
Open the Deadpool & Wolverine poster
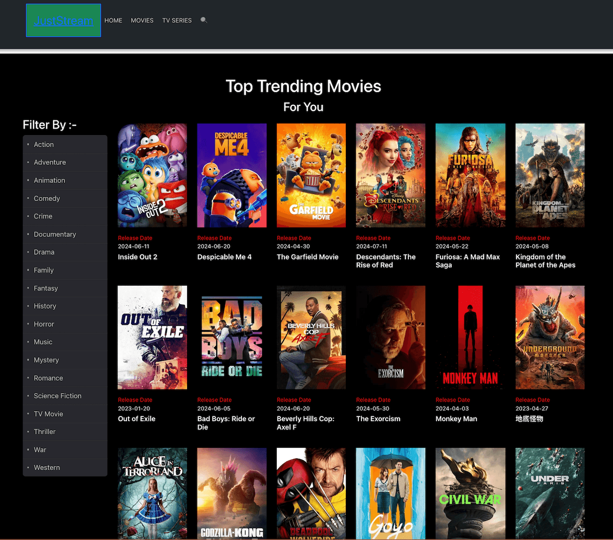311,494
